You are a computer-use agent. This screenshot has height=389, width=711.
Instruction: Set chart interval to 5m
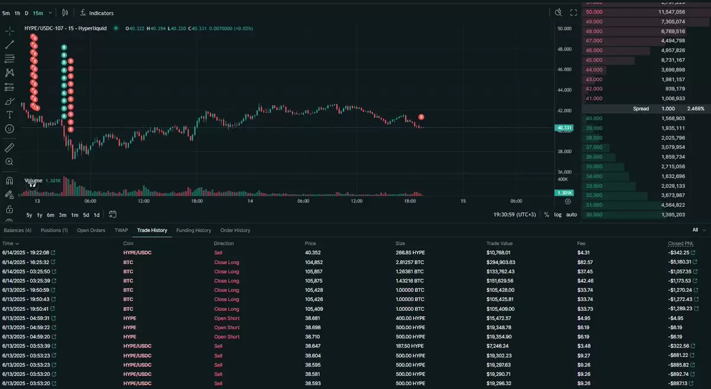pyautogui.click(x=6, y=12)
